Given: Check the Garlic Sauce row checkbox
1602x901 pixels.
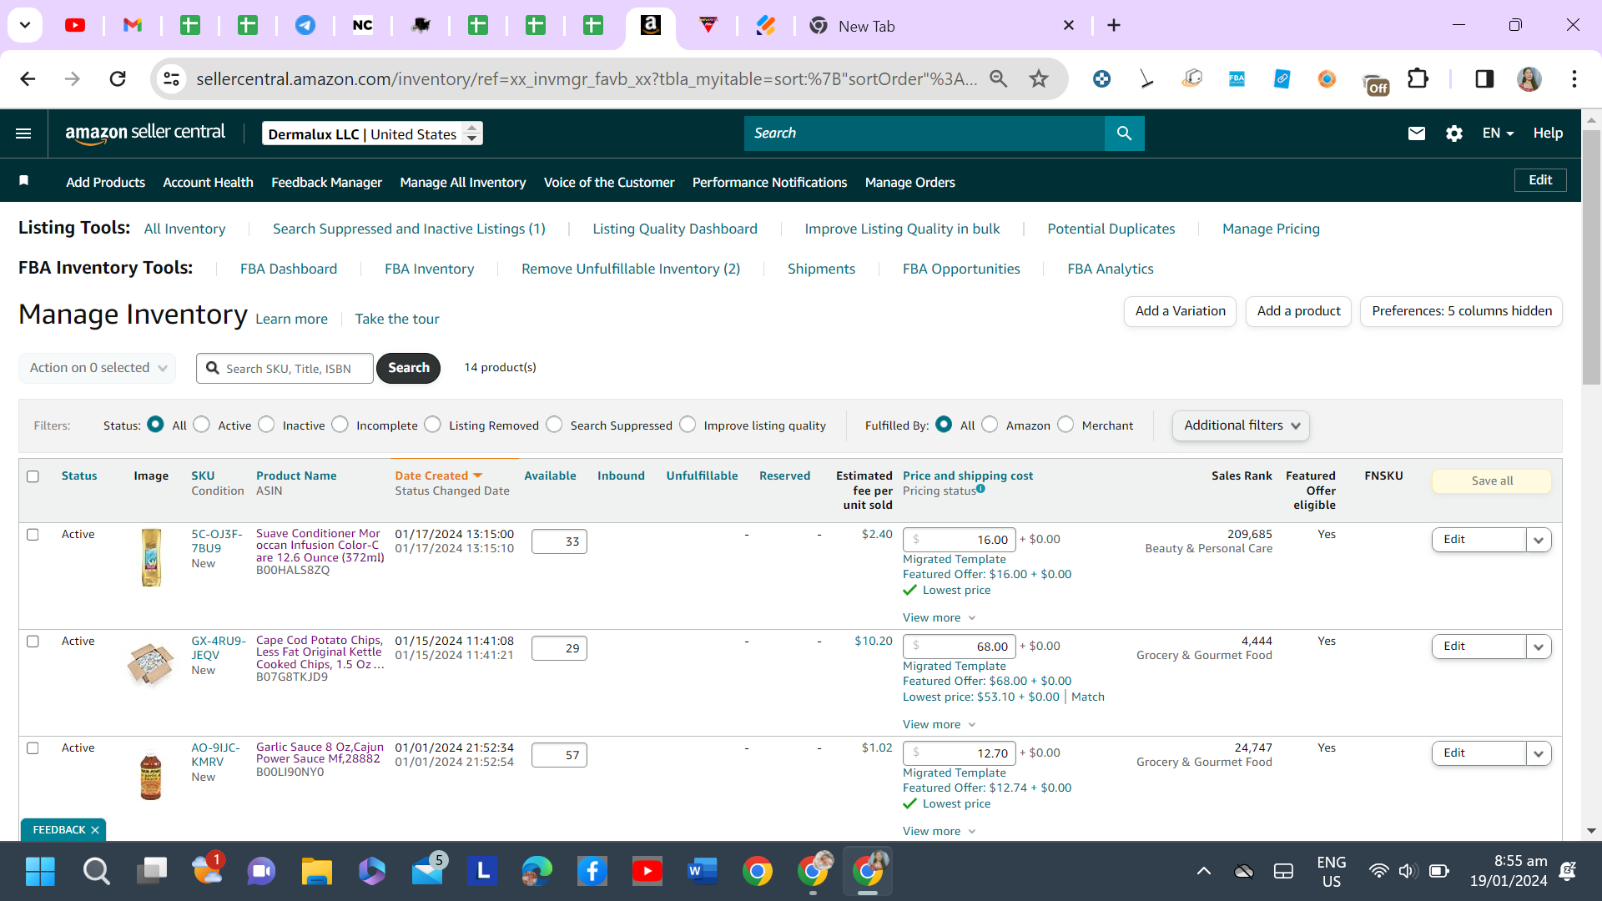Looking at the screenshot, I should pos(33,748).
